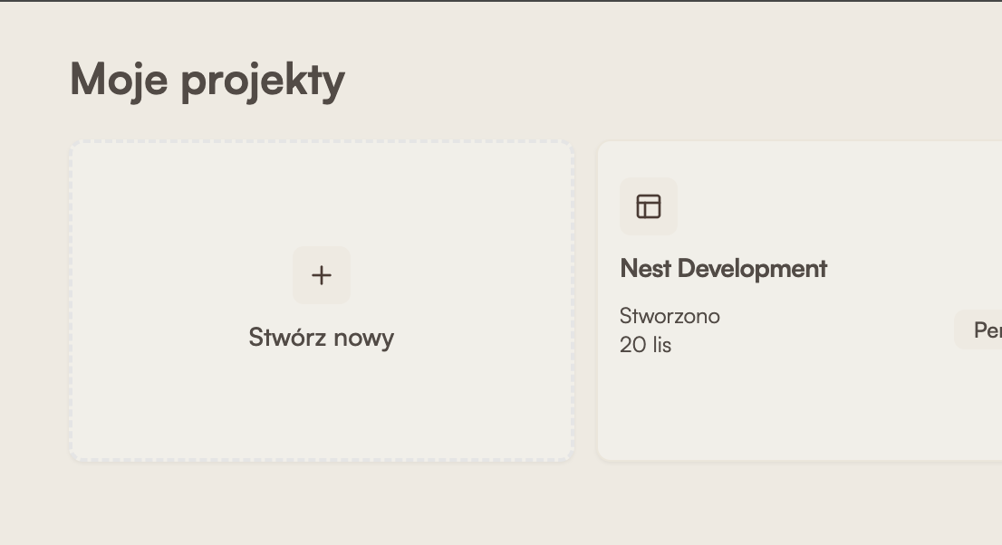Click the plus icon to create project

pyautogui.click(x=322, y=275)
